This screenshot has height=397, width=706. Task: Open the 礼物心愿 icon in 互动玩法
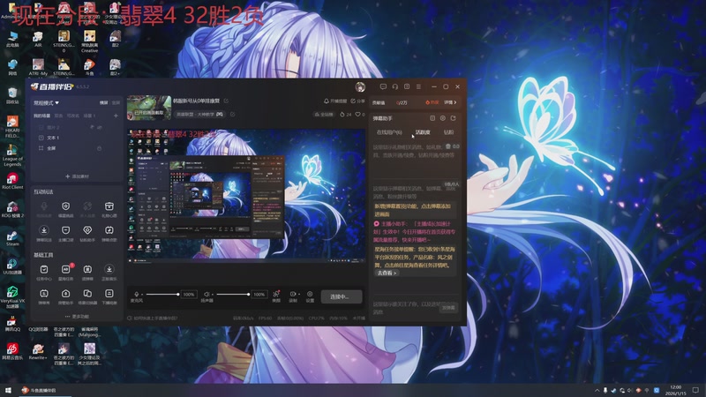pyautogui.click(x=109, y=206)
